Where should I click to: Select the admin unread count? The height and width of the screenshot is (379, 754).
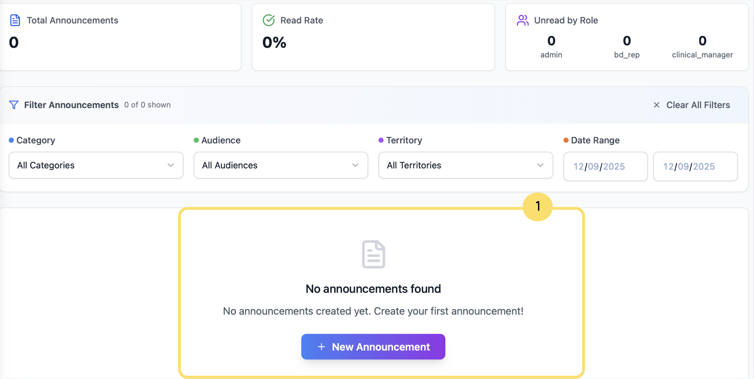pos(551,41)
